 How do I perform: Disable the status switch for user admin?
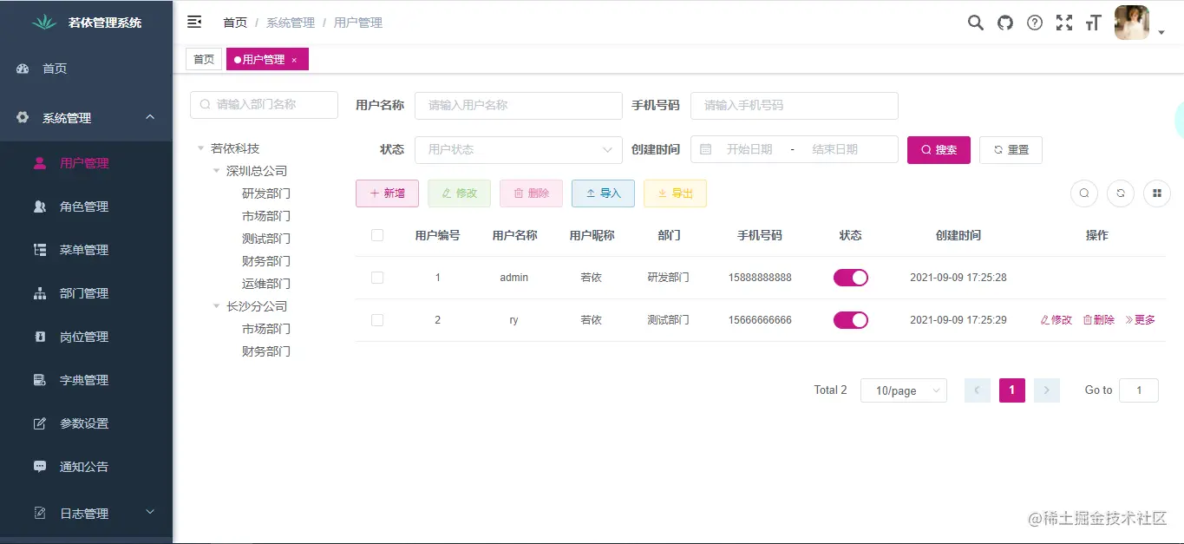point(851,277)
